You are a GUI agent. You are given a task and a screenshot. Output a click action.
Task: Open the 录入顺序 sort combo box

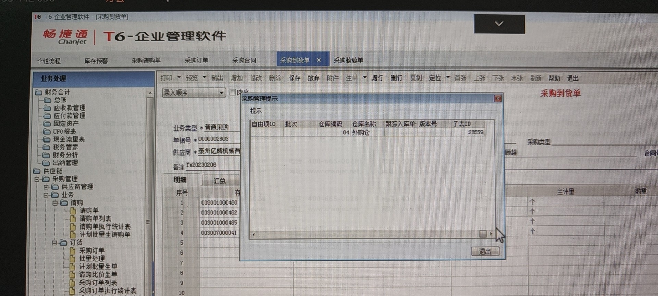[194, 92]
